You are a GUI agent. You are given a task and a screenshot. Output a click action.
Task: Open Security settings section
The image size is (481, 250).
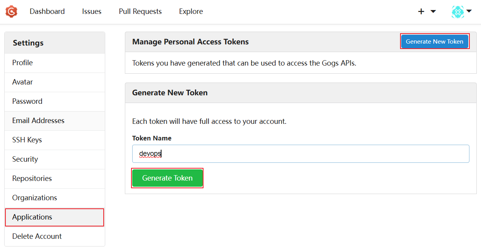pos(25,159)
